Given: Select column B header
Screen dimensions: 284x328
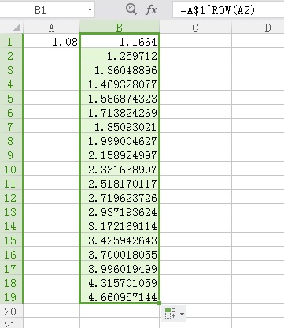Looking at the screenshot, I should point(120,28).
